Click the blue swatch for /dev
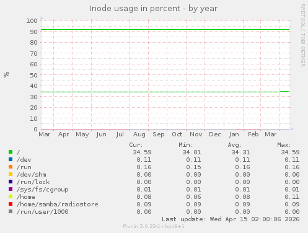 [x=11, y=159]
